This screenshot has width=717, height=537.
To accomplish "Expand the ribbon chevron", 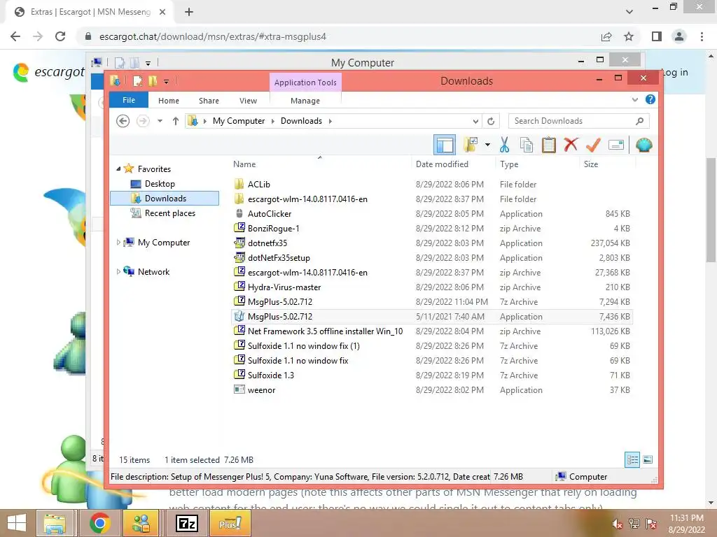I will pos(634,99).
